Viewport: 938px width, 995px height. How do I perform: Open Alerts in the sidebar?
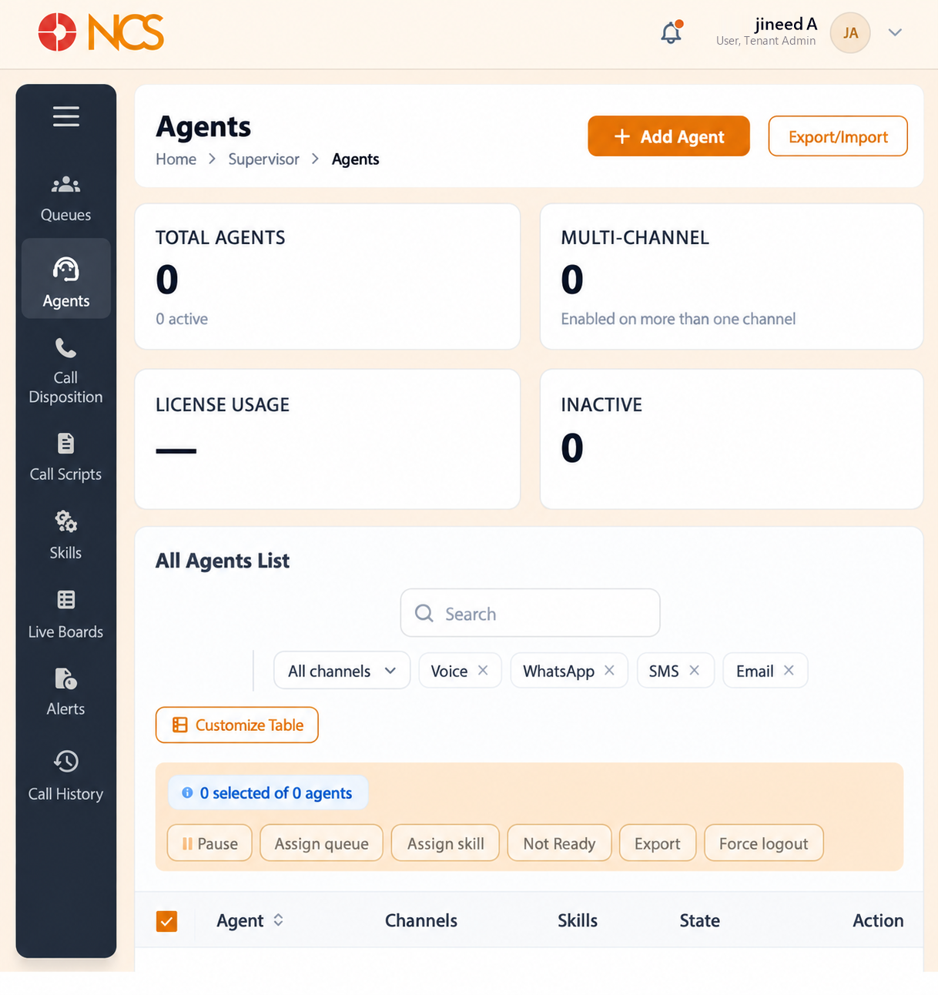pyautogui.click(x=66, y=692)
